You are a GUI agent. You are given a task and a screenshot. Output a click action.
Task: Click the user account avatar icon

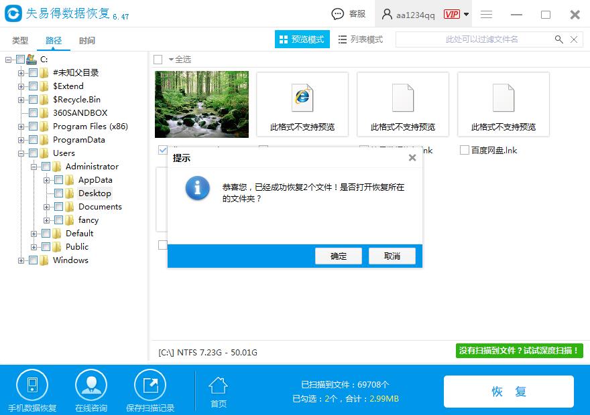(x=387, y=14)
